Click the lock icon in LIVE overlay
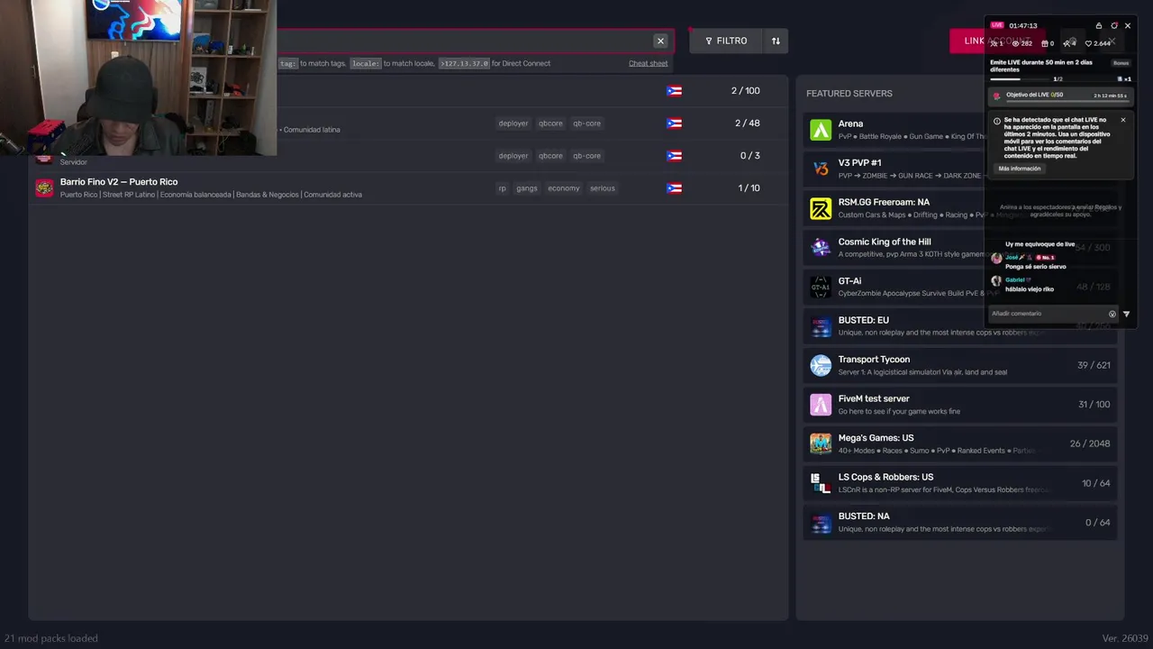1153x649 pixels. (x=1098, y=26)
